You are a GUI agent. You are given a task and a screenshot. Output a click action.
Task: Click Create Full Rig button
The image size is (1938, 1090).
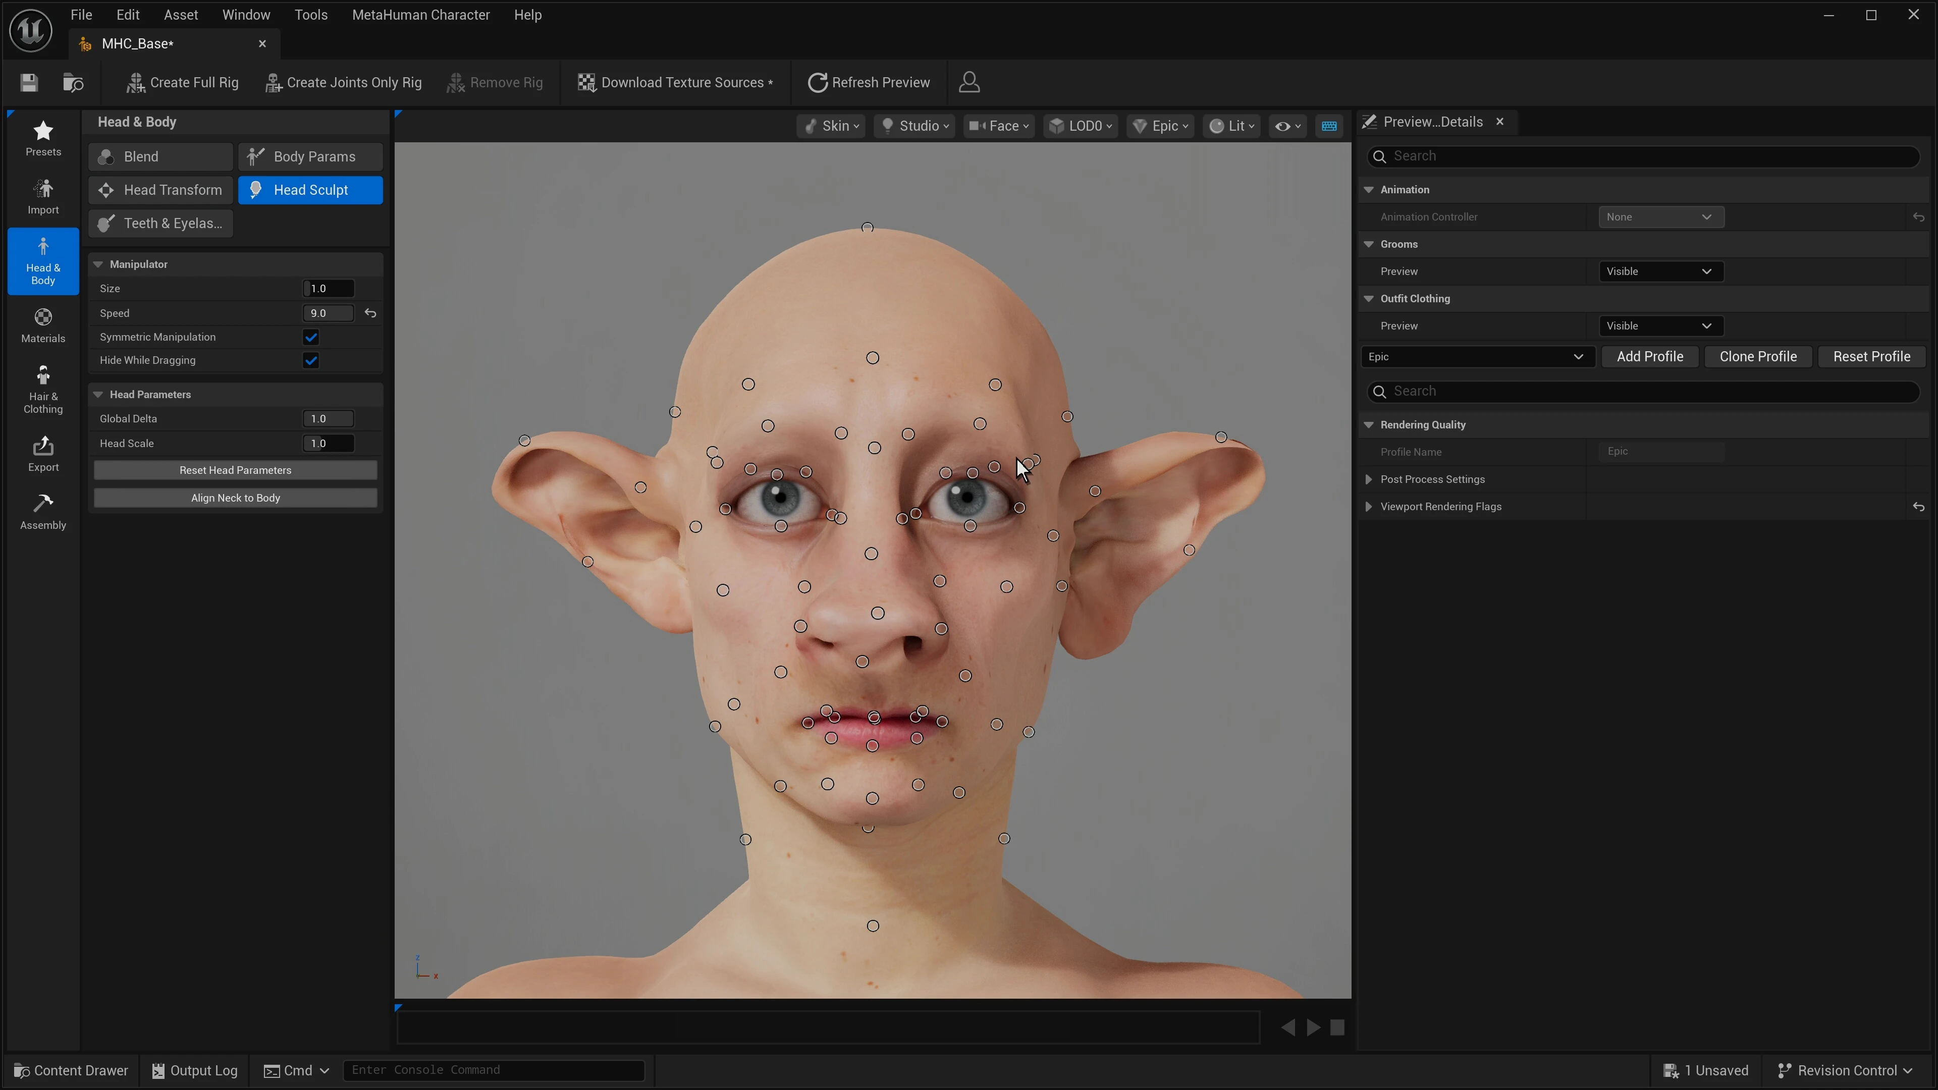tap(182, 83)
